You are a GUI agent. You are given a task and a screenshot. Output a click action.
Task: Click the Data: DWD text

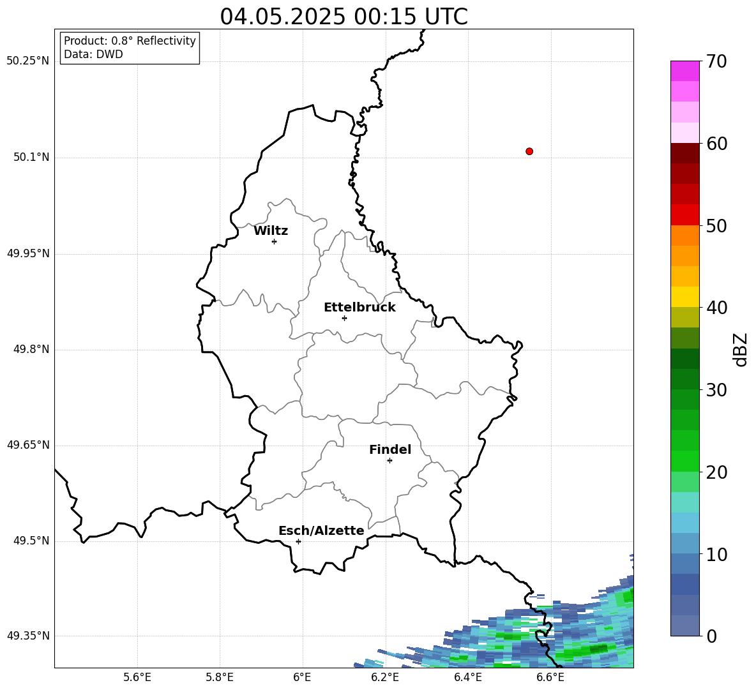point(93,54)
